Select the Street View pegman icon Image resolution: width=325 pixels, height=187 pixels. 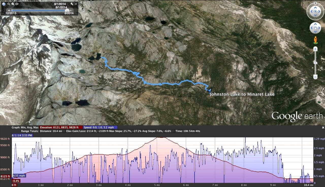click(x=315, y=40)
